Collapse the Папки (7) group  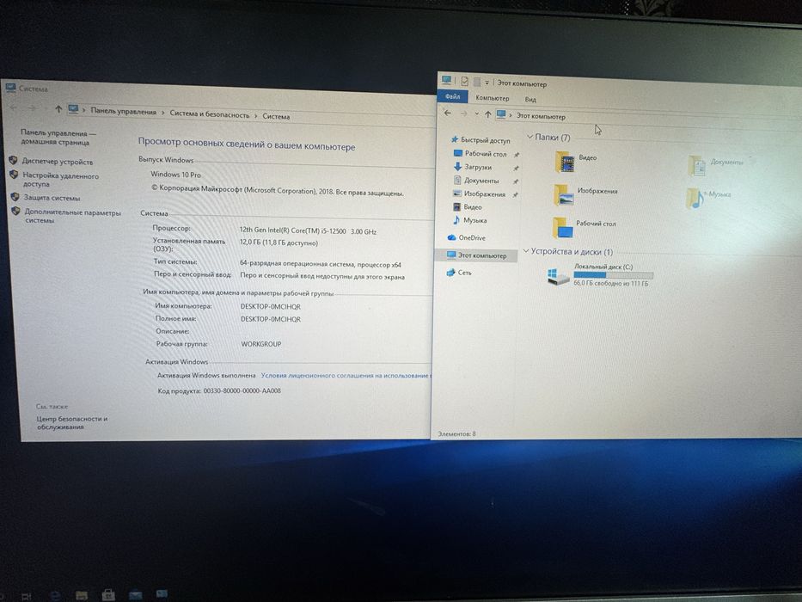click(530, 137)
